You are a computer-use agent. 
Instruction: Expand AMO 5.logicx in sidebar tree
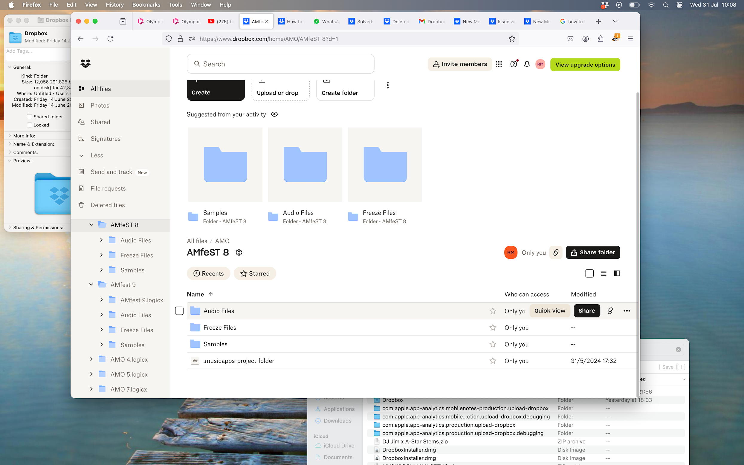91,374
